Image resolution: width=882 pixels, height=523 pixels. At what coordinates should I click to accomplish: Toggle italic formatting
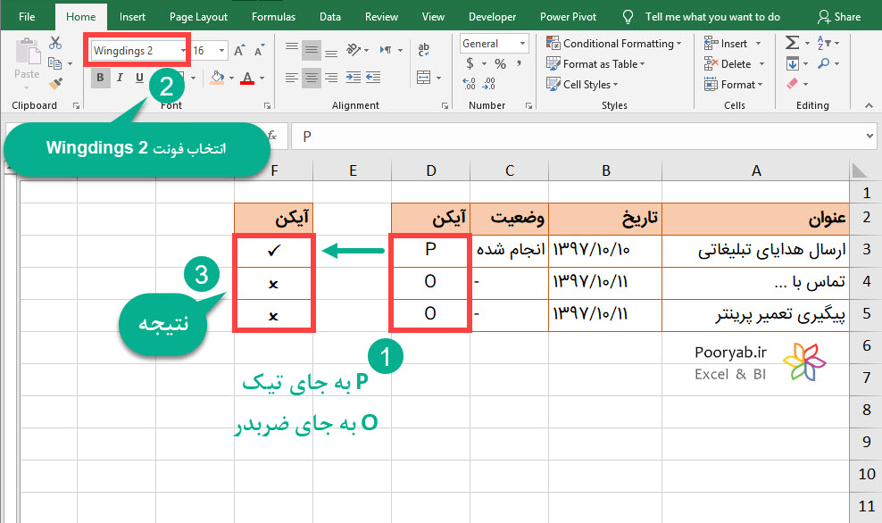(x=119, y=79)
